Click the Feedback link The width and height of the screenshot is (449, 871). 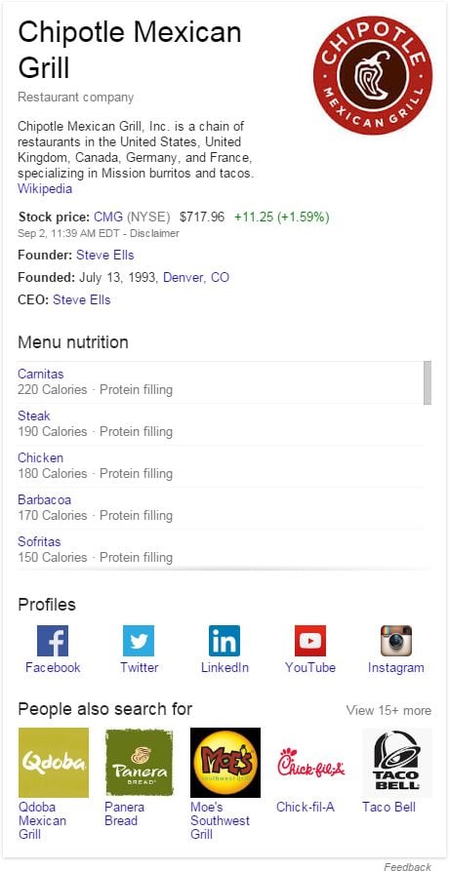click(407, 866)
